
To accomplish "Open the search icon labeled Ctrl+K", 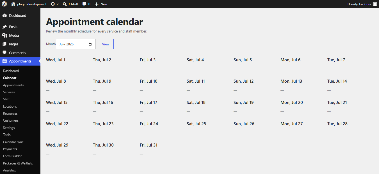I will 65,4.
